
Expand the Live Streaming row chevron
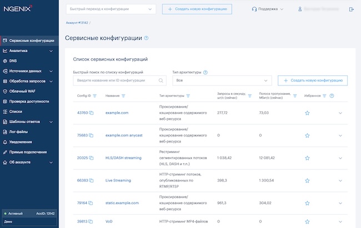coord(340,181)
